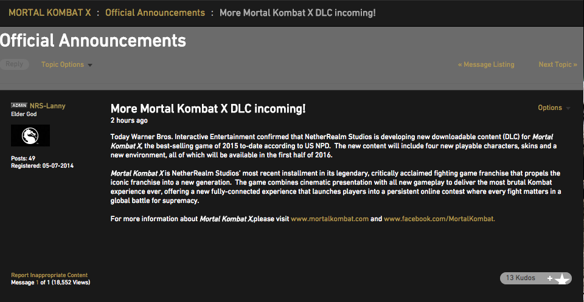Click the message number 1 link
The width and height of the screenshot is (584, 302).
click(36, 283)
